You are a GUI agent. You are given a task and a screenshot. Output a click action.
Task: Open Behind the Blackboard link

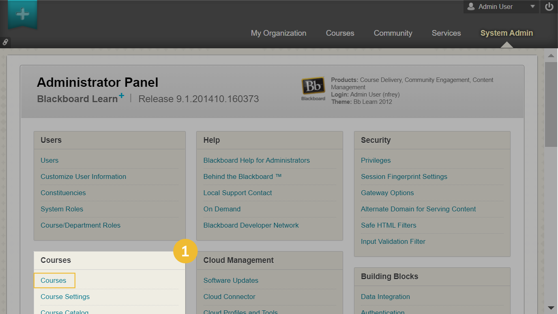pyautogui.click(x=243, y=177)
